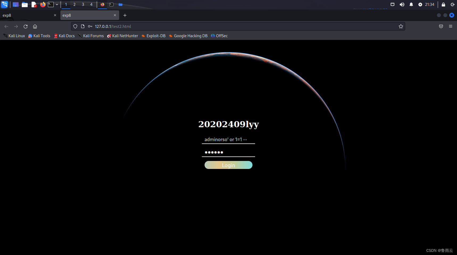457x255 pixels.
Task: Focus the Firefox window in taskbar
Action: point(102,5)
